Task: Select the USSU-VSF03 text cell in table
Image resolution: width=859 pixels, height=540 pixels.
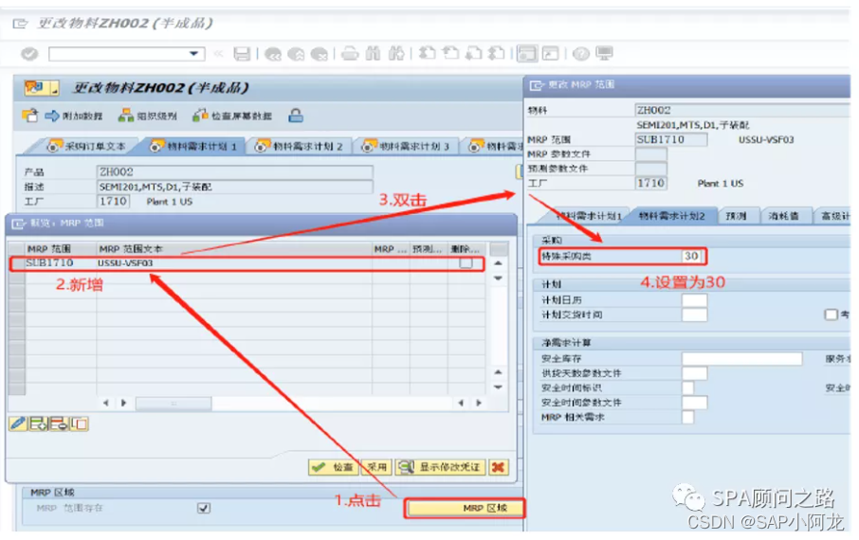Action: [x=234, y=263]
